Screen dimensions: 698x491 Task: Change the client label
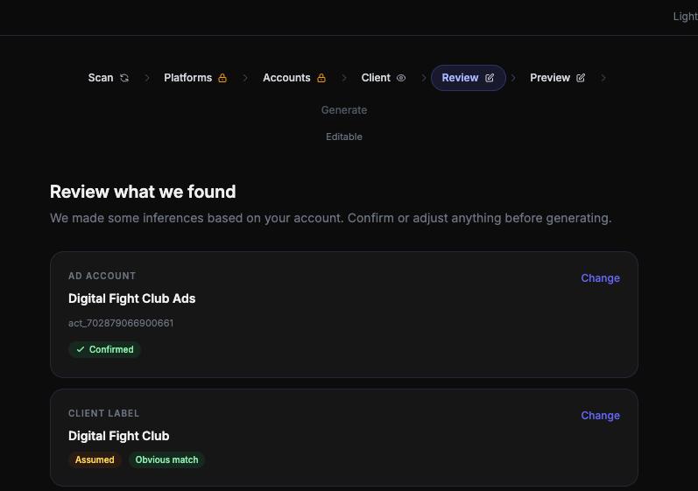pos(600,416)
